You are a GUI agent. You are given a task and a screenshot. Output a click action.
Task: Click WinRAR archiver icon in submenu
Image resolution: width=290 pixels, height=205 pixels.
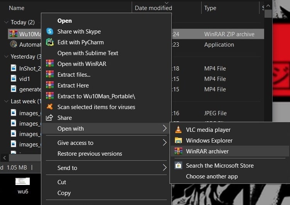178,151
